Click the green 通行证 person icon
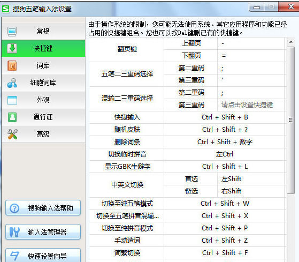The height and width of the screenshot is (262, 299). [x=12, y=117]
